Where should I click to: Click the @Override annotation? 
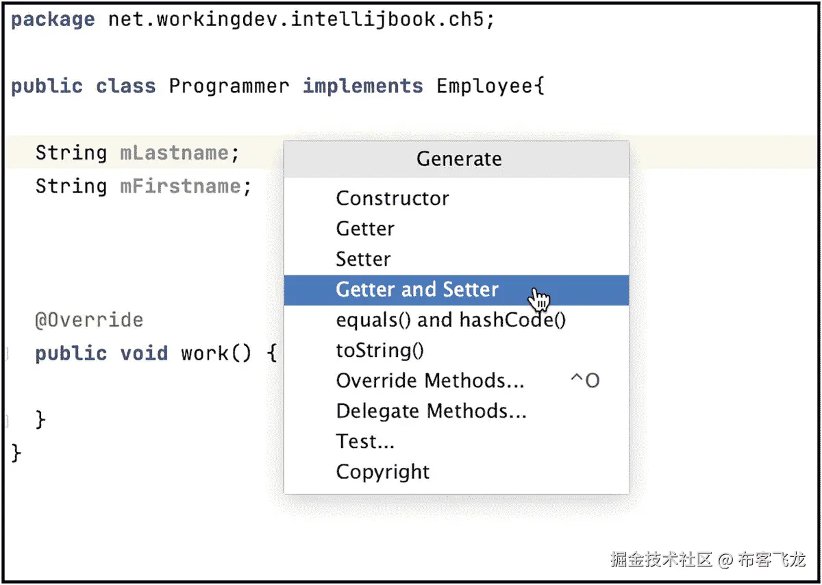pos(89,320)
